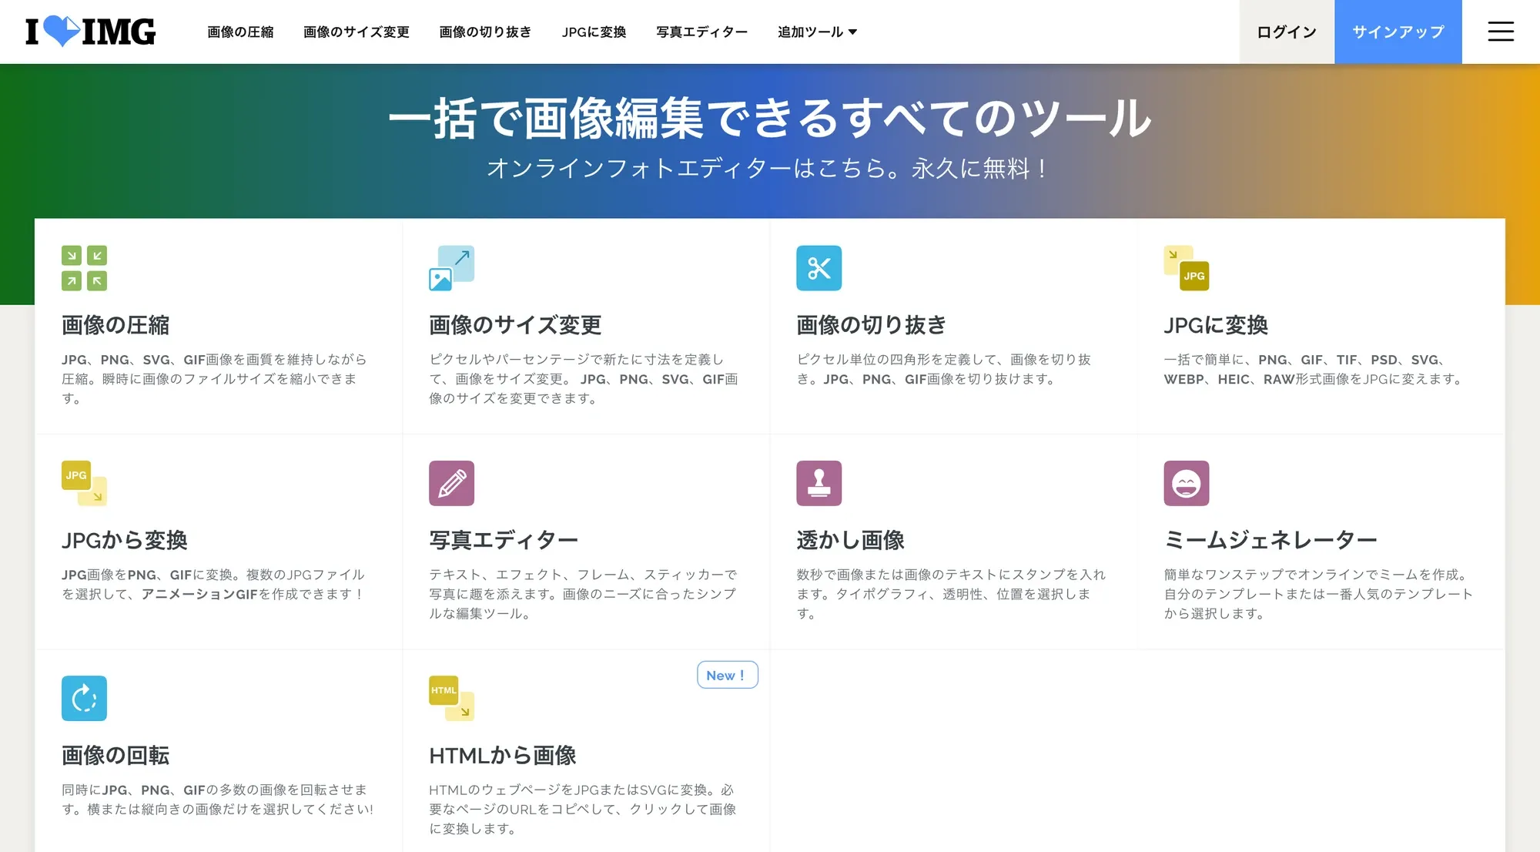Click the ログイン button
The height and width of the screenshot is (852, 1540).
pyautogui.click(x=1287, y=32)
